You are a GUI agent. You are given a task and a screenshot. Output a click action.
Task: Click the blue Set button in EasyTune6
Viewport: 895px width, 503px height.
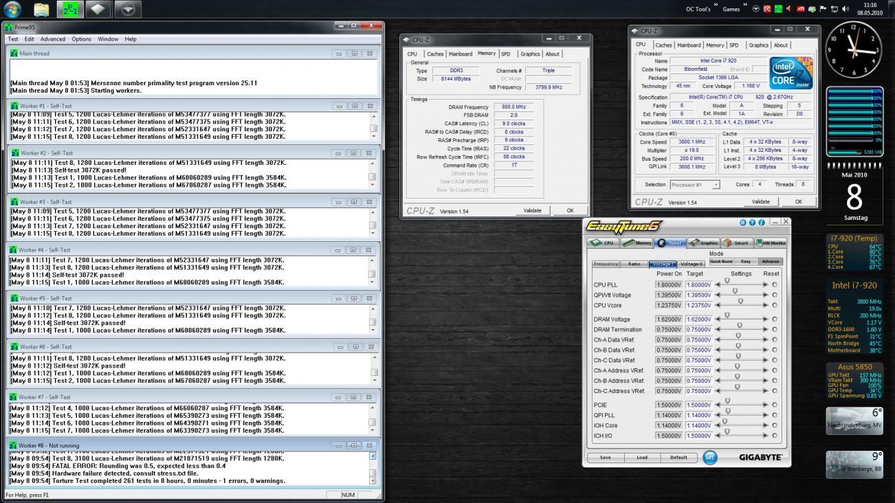coord(709,457)
